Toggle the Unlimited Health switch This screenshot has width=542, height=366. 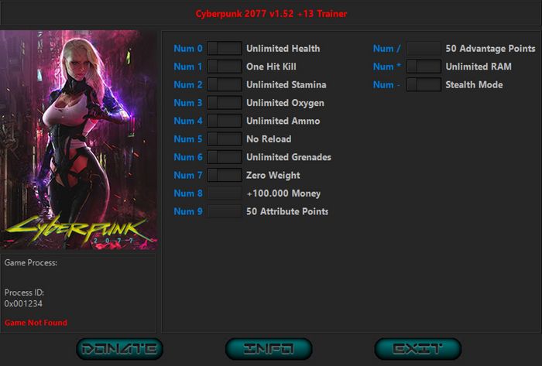(225, 48)
